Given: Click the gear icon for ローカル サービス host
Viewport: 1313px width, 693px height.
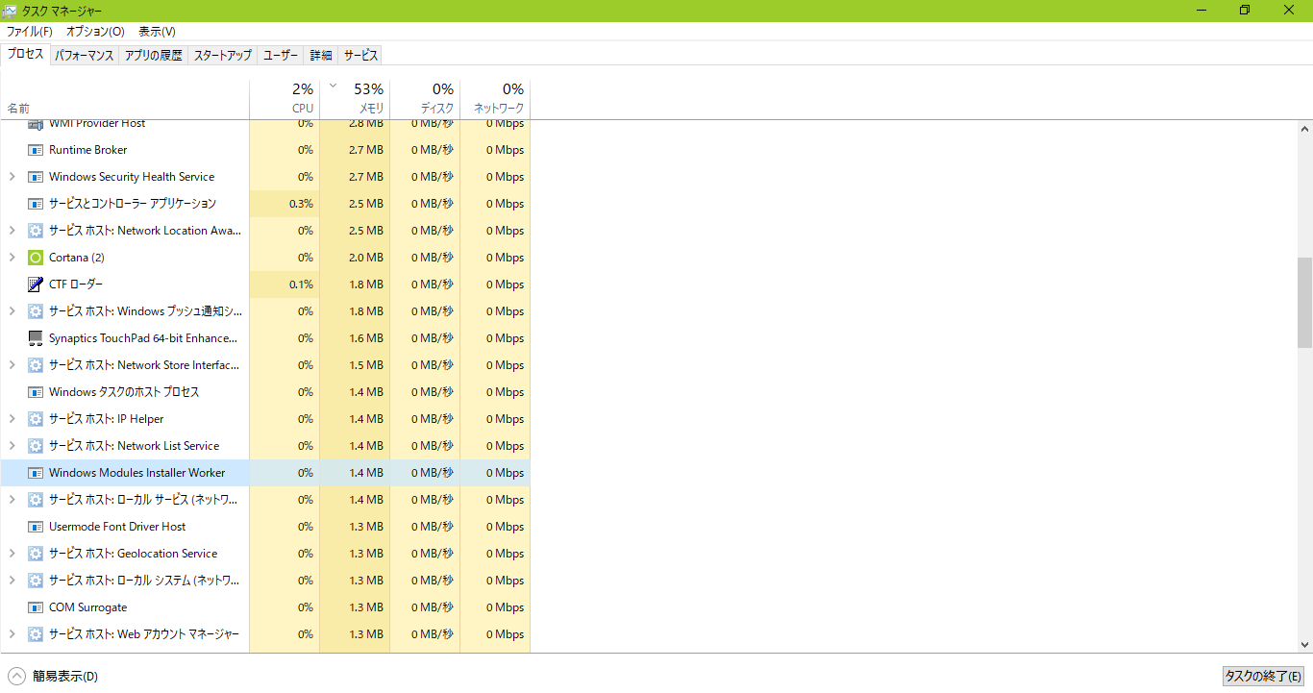Looking at the screenshot, I should click(x=36, y=500).
